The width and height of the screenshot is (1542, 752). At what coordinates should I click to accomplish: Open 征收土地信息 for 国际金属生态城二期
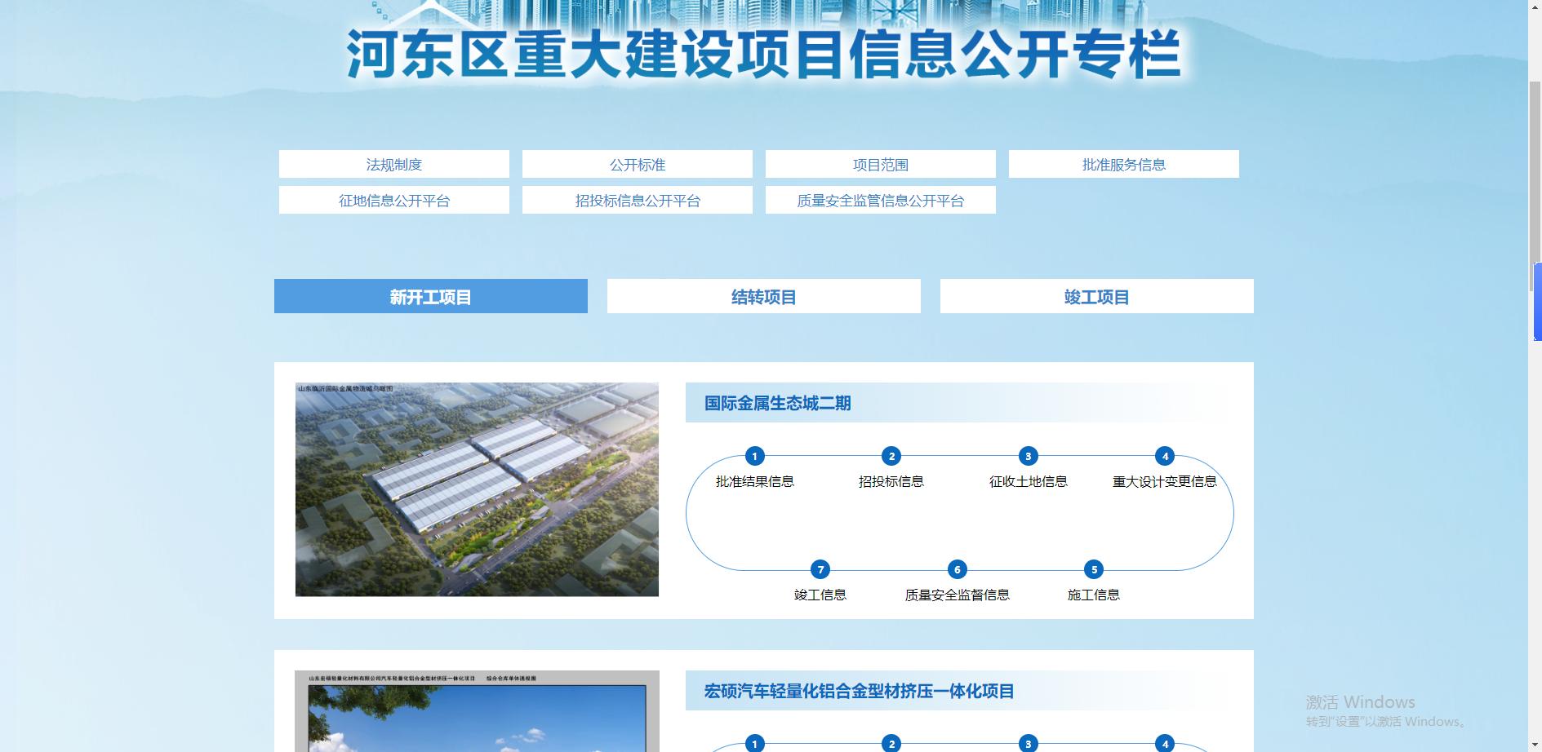pyautogui.click(x=1029, y=481)
